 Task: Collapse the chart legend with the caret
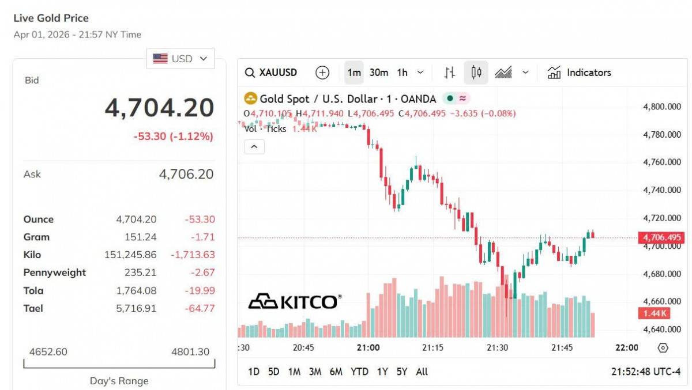(x=254, y=147)
